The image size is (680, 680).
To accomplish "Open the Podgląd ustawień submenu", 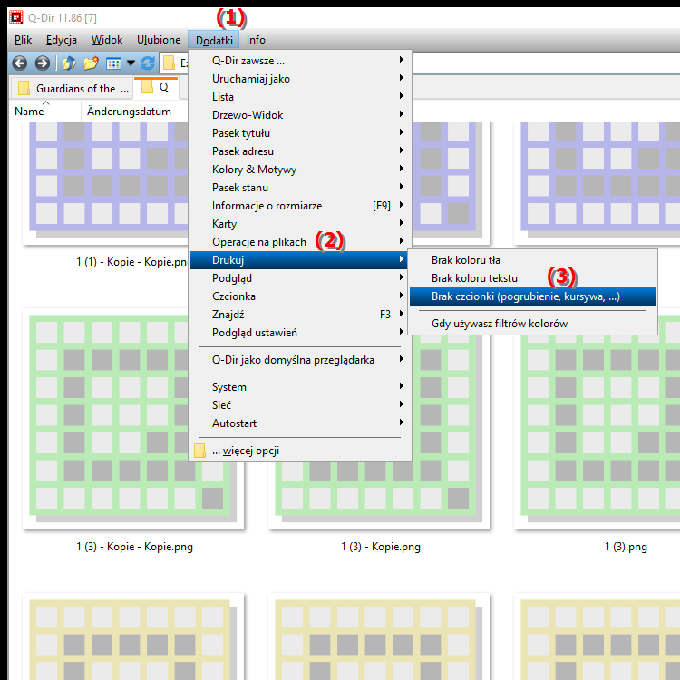I will [300, 333].
